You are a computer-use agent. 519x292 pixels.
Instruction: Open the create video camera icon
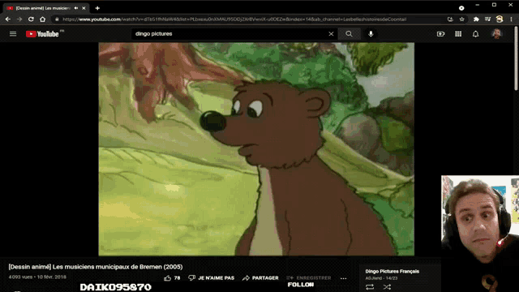440,34
